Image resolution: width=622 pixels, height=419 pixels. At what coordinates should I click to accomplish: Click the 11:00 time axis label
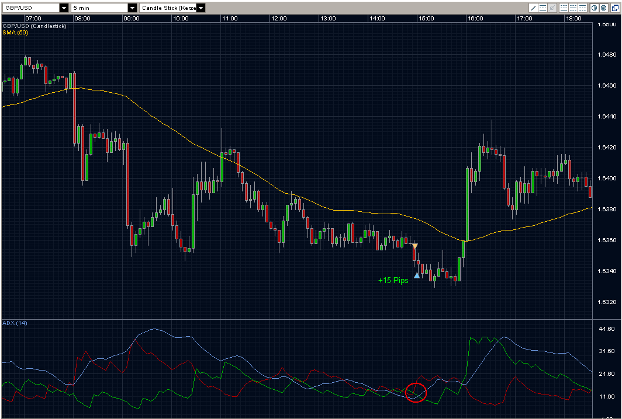[x=230, y=19]
